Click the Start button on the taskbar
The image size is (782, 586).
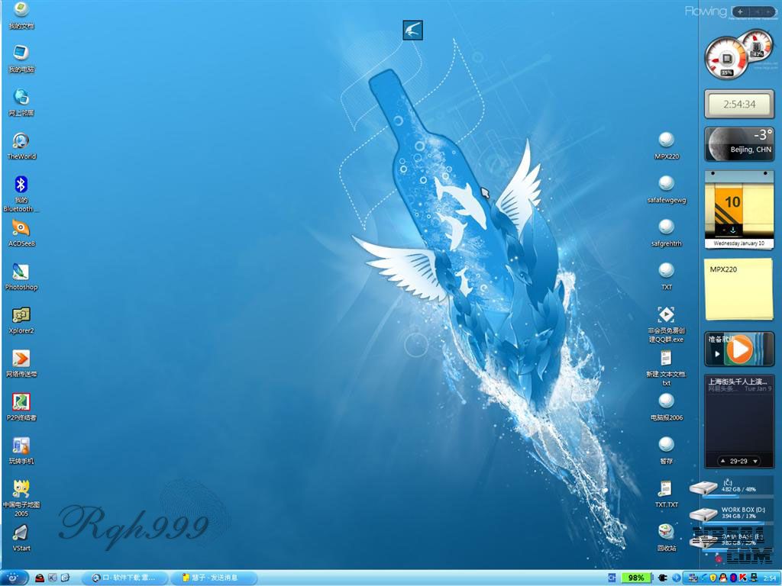(14, 578)
